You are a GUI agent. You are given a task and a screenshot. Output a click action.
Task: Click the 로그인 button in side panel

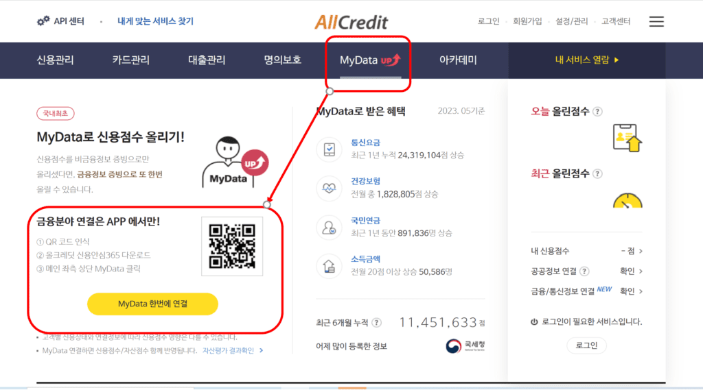coord(586,345)
